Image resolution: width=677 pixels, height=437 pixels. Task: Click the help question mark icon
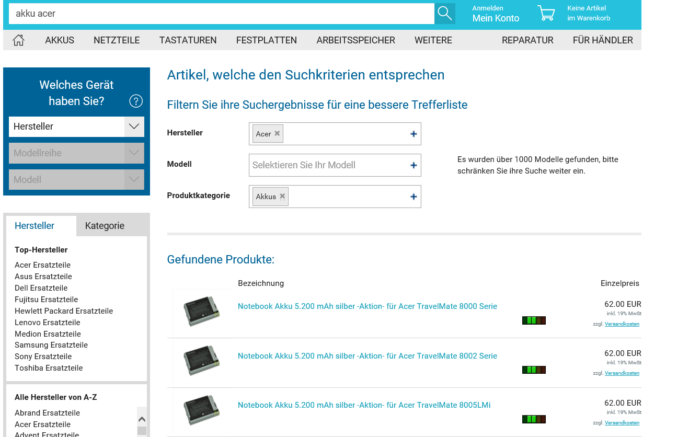click(136, 101)
